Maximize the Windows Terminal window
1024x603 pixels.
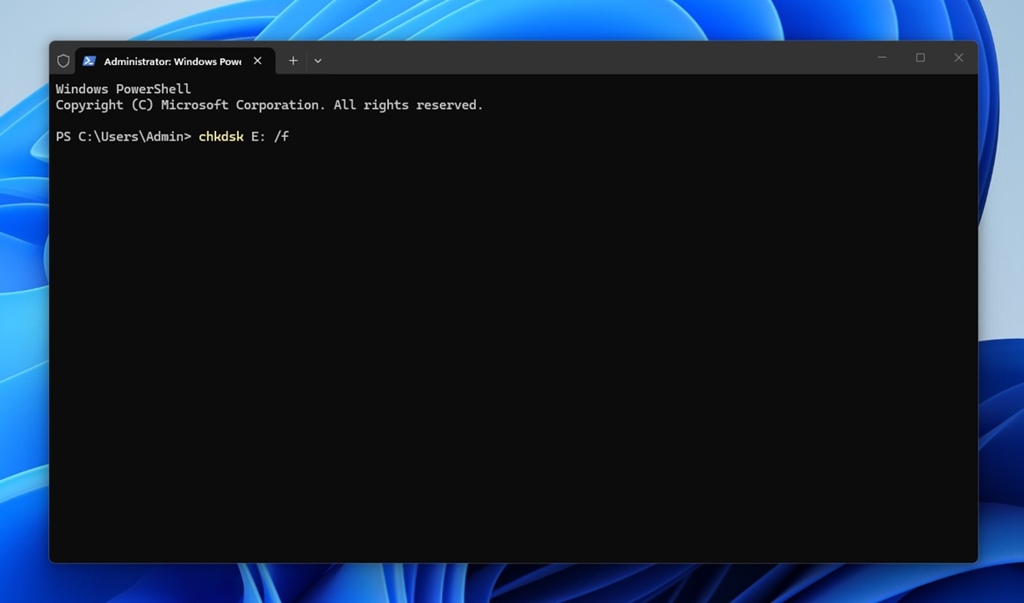coord(920,57)
